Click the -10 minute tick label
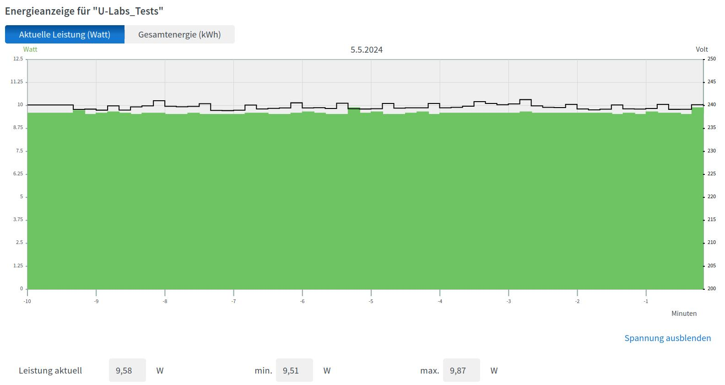This screenshot has width=725, height=385. 27,301
